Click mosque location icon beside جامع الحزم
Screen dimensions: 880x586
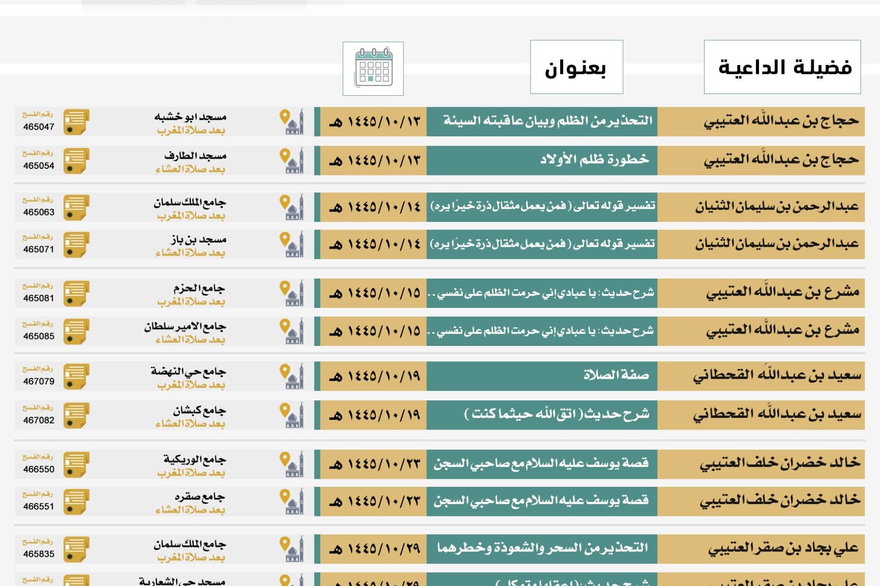coord(292,293)
